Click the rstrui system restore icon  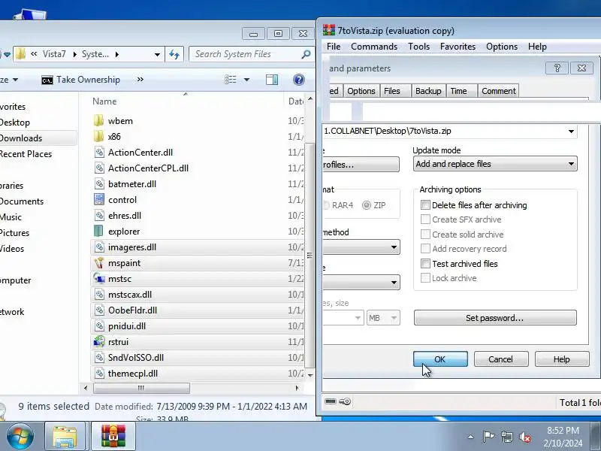[x=99, y=341]
